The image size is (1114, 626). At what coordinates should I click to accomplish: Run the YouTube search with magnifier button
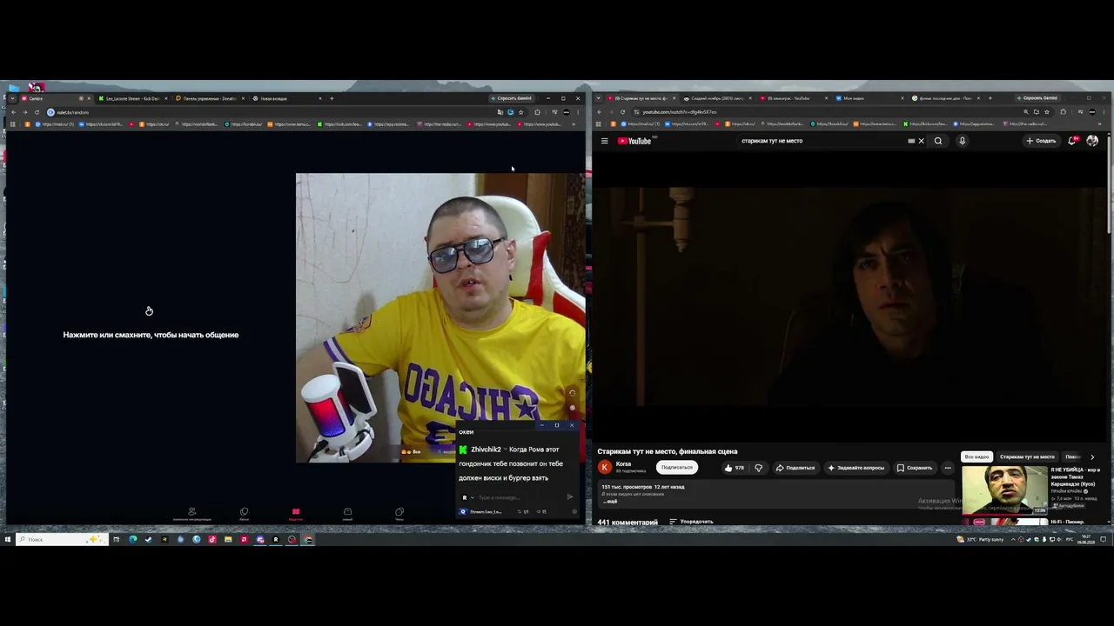point(938,141)
